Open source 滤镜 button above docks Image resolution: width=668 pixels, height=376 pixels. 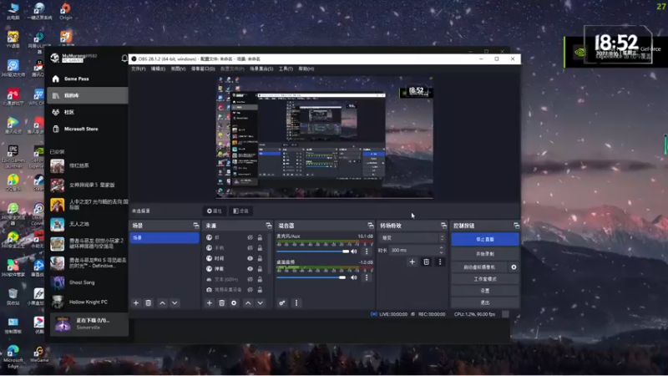coord(240,211)
